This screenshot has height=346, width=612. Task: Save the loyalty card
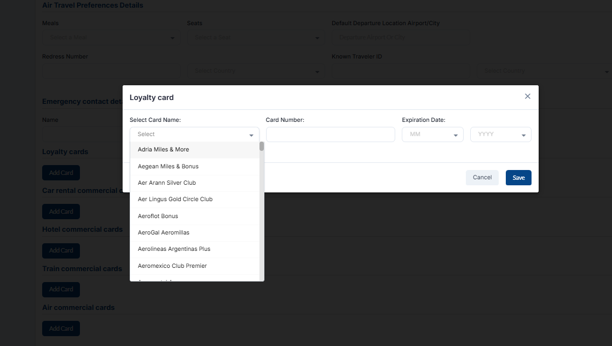(518, 178)
